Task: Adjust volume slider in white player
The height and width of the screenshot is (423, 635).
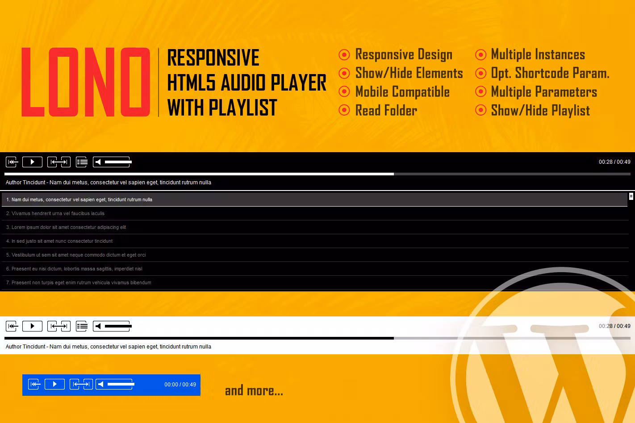Action: coord(118,326)
